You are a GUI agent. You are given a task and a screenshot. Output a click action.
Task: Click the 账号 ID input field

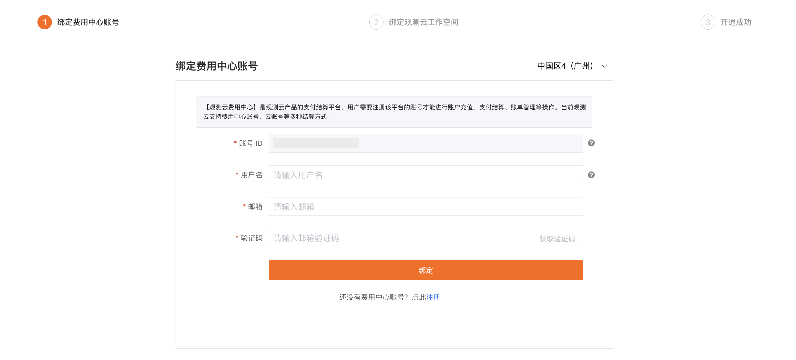click(426, 143)
